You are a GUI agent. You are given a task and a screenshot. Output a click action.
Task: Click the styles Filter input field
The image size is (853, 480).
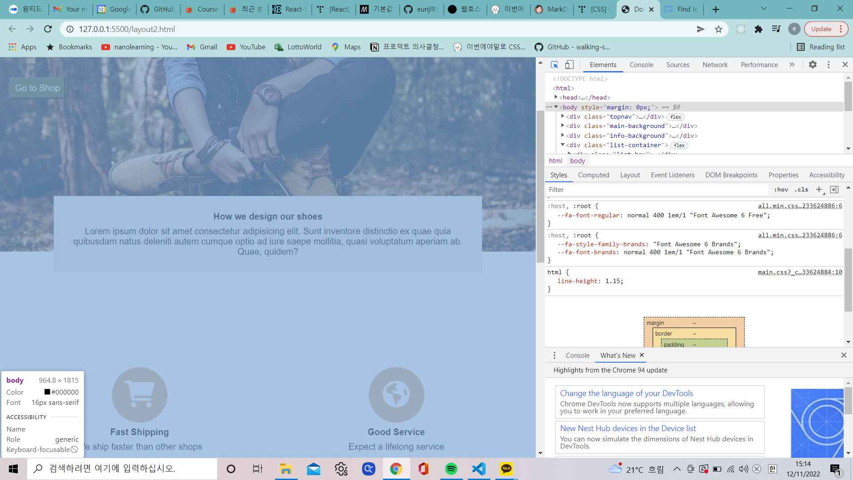pos(657,190)
